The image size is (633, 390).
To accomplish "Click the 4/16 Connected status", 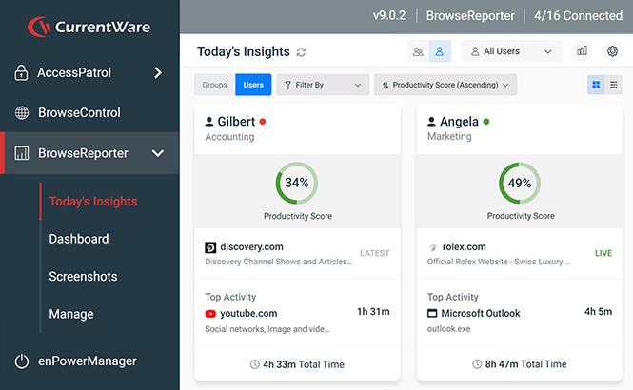I will pos(578,16).
